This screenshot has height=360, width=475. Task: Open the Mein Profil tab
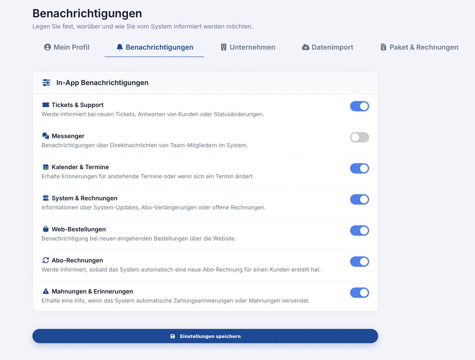point(67,47)
